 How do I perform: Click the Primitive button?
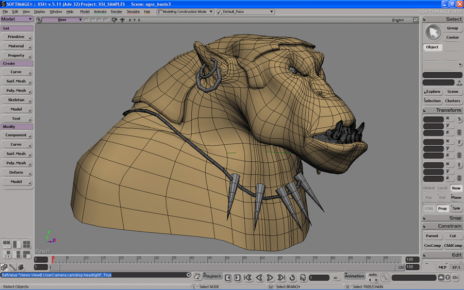tap(16, 37)
